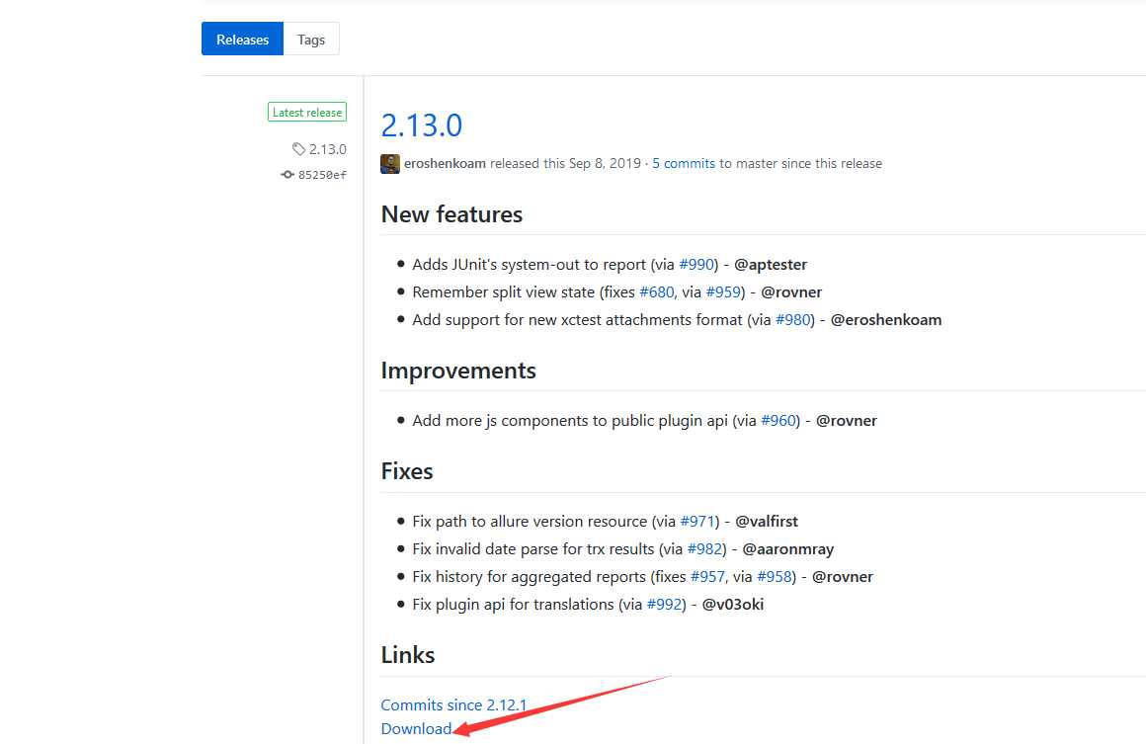Open pull request #958
The image size is (1146, 744).
[x=774, y=577]
